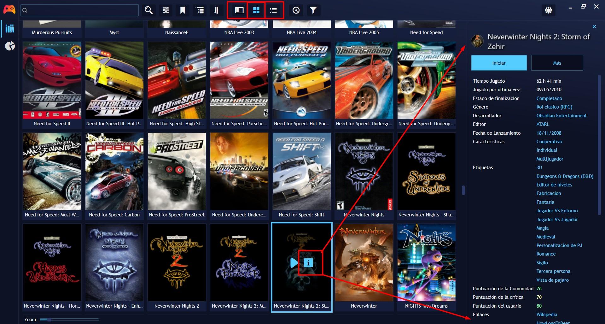Screen dimensions: 605x324
Task: Select the Murderous Pursuits tile
Action: point(52,29)
